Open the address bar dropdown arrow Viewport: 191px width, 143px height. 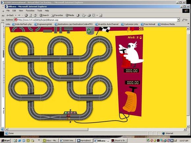pos(178,20)
